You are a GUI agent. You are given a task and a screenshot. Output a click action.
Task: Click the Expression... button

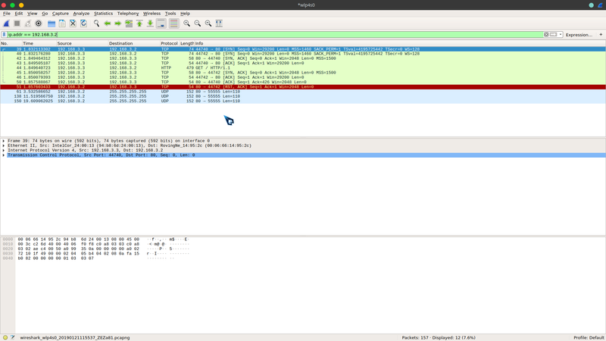[579, 35]
